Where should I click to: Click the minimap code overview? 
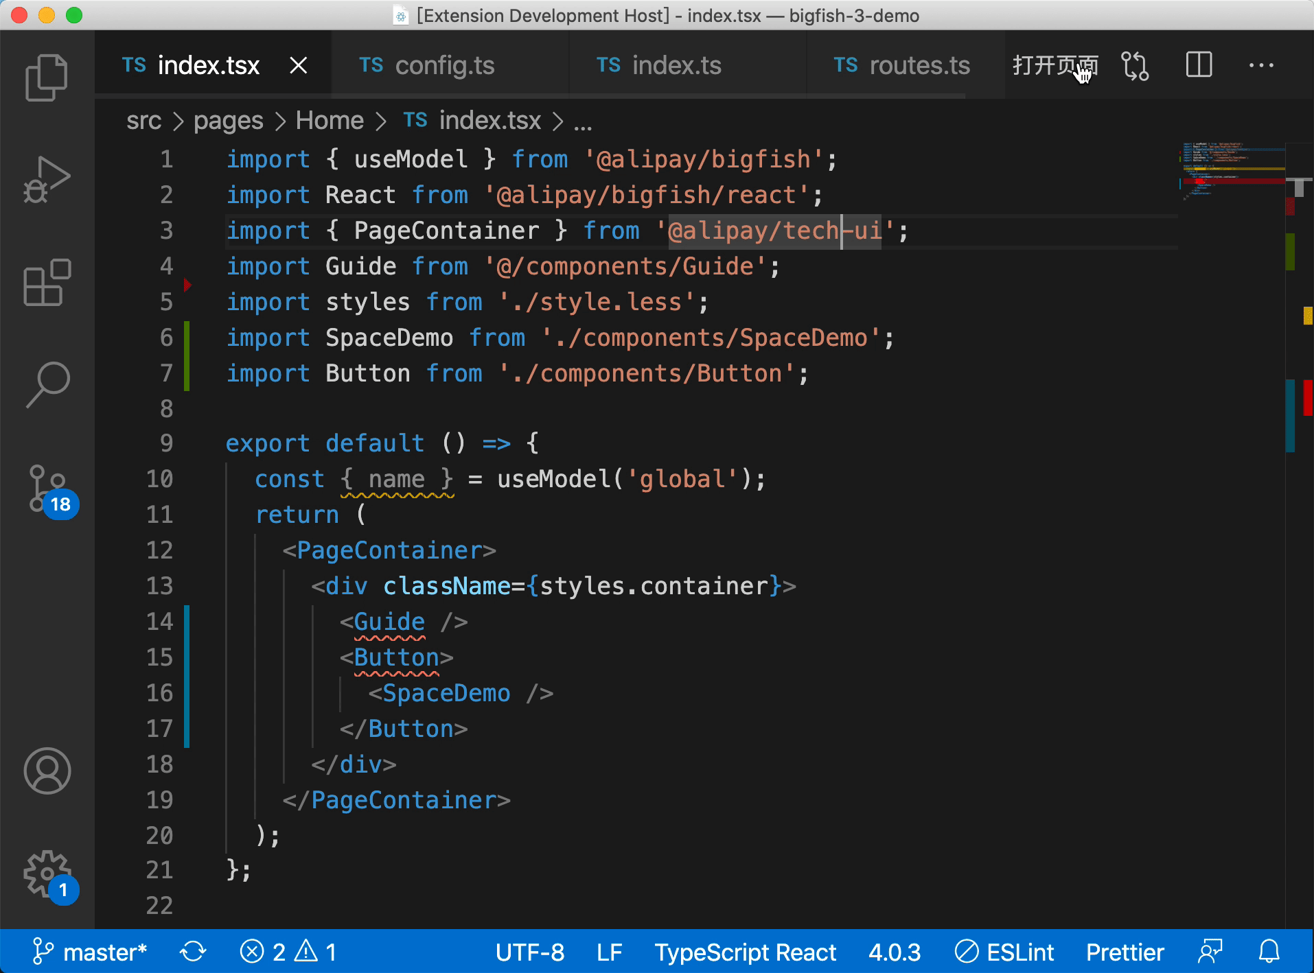pyautogui.click(x=1232, y=170)
